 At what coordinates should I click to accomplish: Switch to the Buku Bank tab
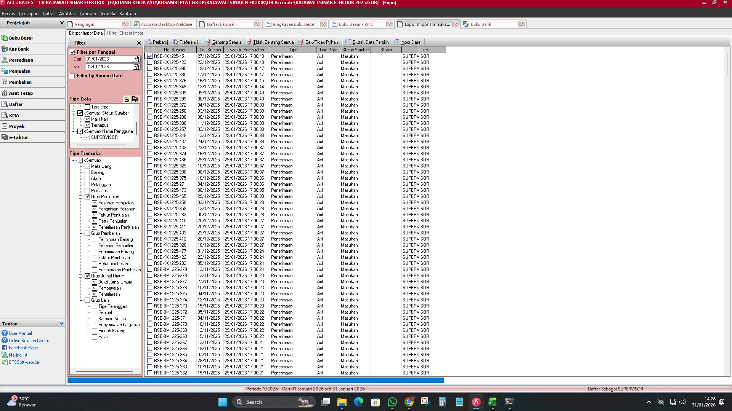click(x=480, y=24)
